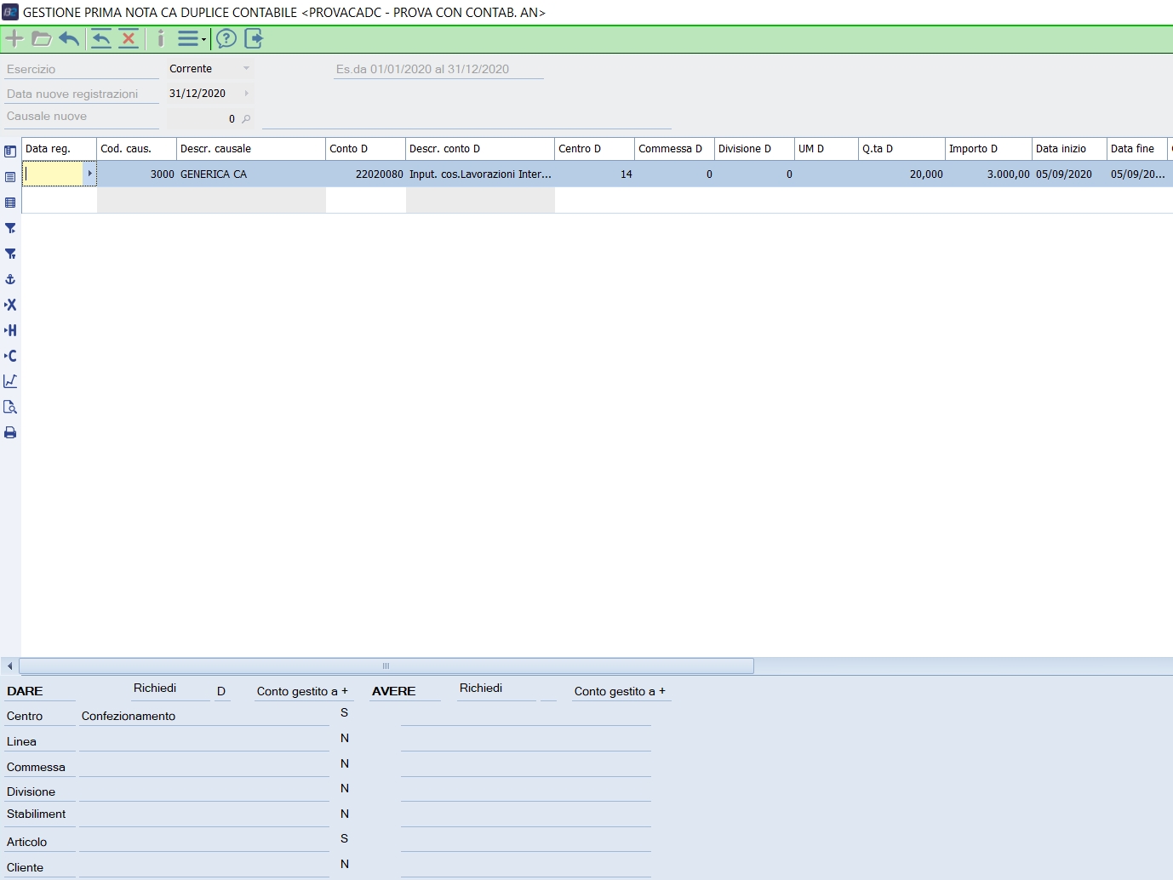This screenshot has width=1173, height=880.
Task: Click the DARE Linea input field
Action: point(204,741)
